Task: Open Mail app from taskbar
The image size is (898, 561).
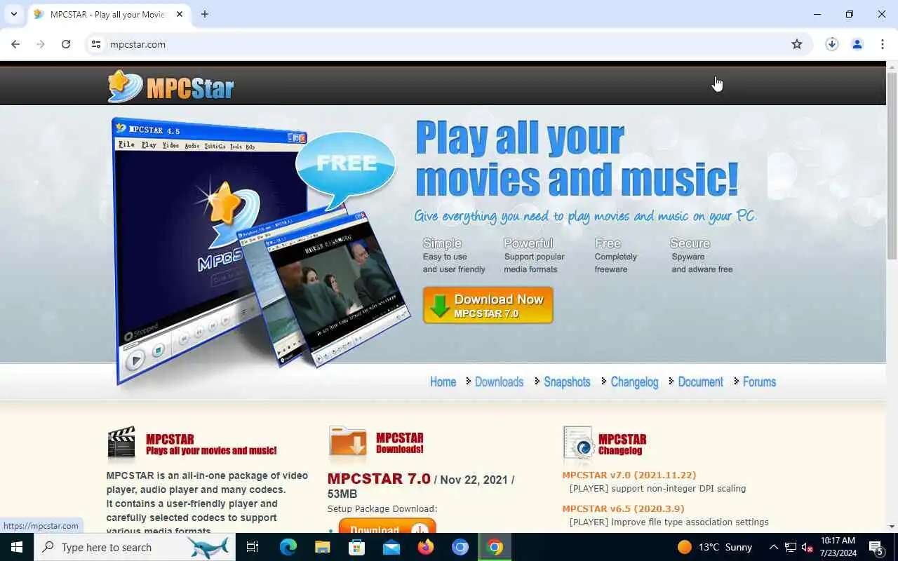Action: click(391, 547)
